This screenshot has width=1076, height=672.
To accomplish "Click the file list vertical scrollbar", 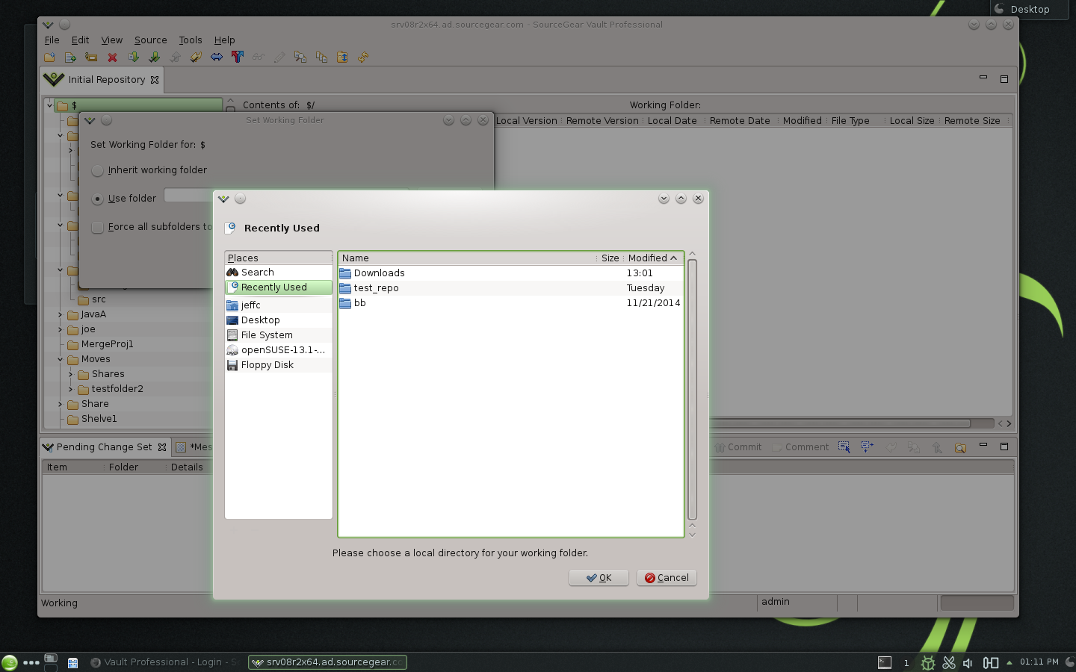I will click(x=692, y=390).
